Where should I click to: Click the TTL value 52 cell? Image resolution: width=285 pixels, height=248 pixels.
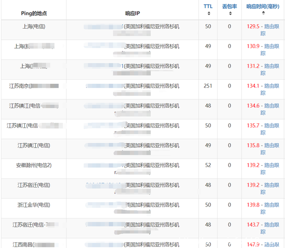[208, 165]
